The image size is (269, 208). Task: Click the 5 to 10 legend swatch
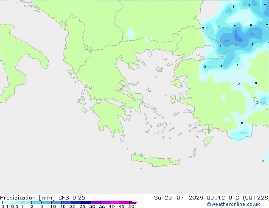[x=46, y=202]
